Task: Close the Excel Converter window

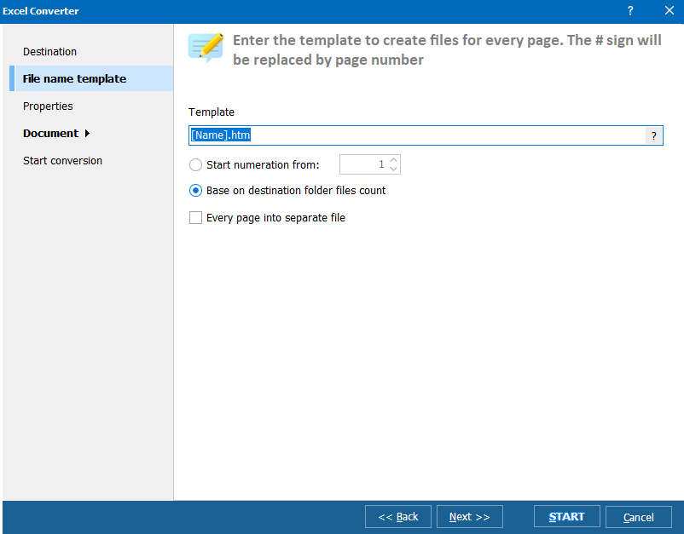Action: pyautogui.click(x=669, y=11)
